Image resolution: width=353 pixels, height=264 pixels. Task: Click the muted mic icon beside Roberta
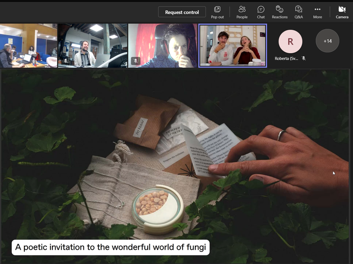click(x=304, y=59)
